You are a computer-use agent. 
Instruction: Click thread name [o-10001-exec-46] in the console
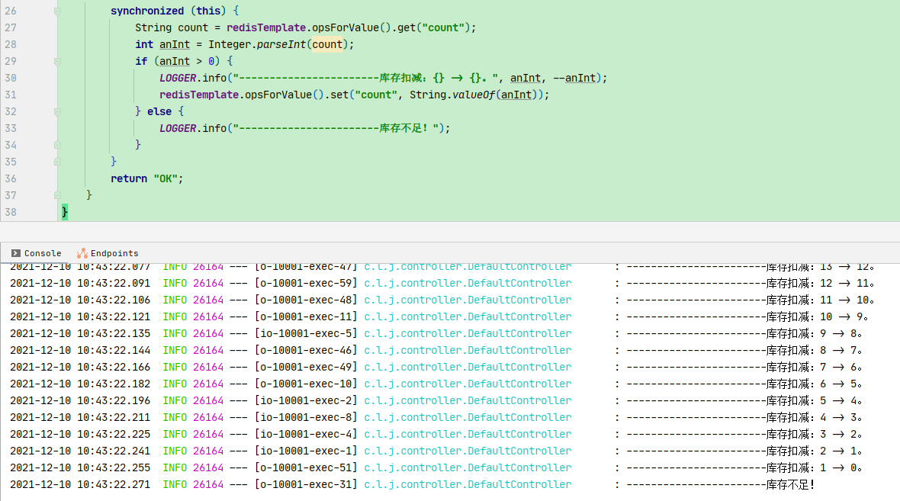pyautogui.click(x=306, y=350)
